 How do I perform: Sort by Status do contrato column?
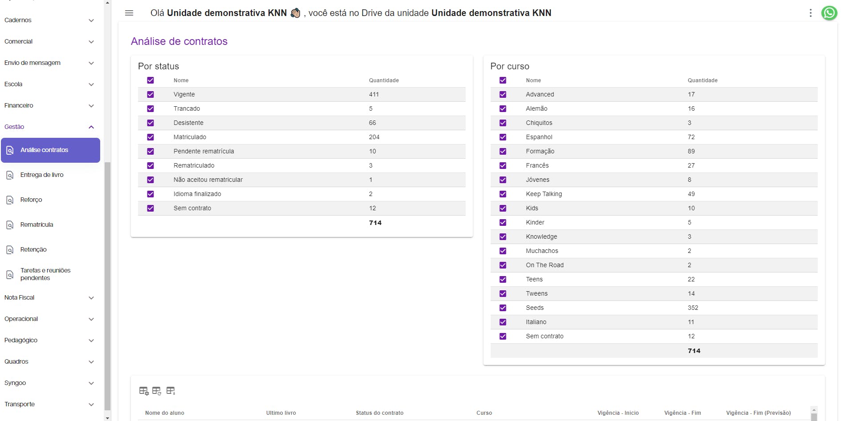tap(379, 413)
